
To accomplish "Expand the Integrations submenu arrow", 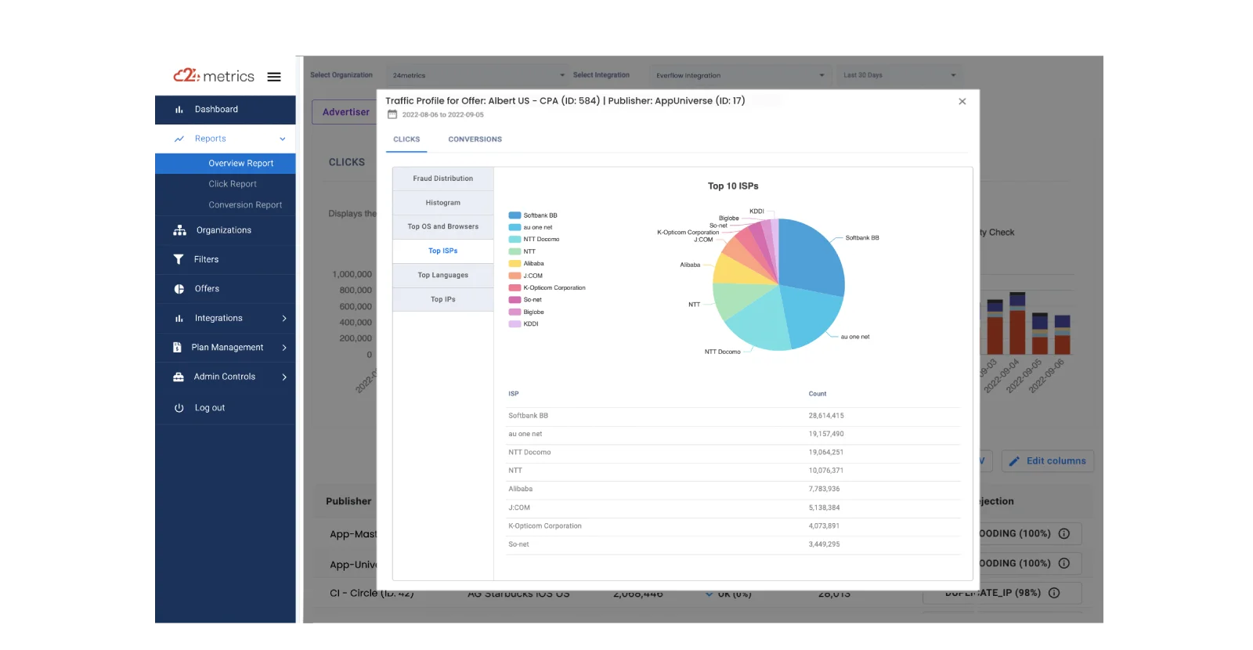I will tap(284, 318).
